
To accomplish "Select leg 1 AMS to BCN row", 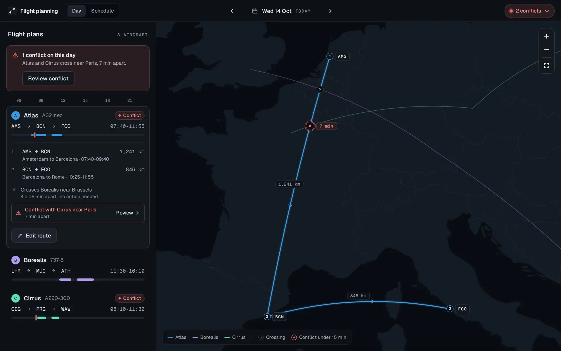I will (78, 155).
